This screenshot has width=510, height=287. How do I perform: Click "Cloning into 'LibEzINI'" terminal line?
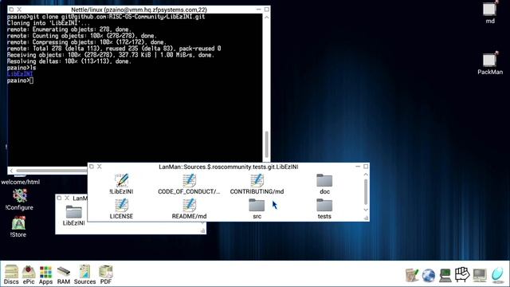(49, 23)
